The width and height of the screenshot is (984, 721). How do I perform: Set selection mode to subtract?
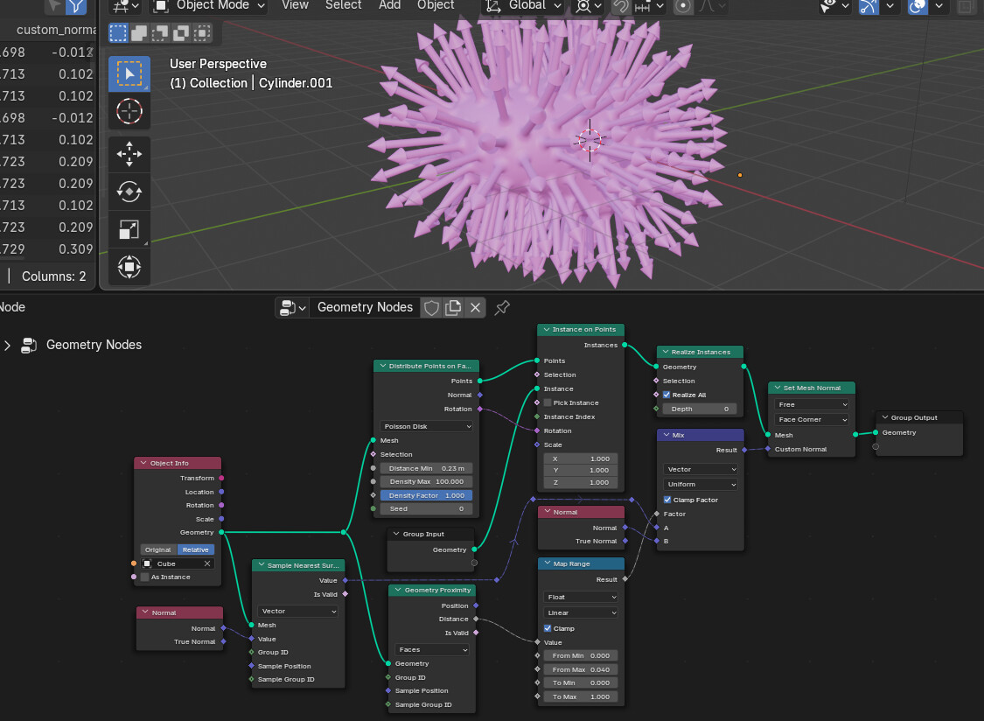[x=160, y=32]
